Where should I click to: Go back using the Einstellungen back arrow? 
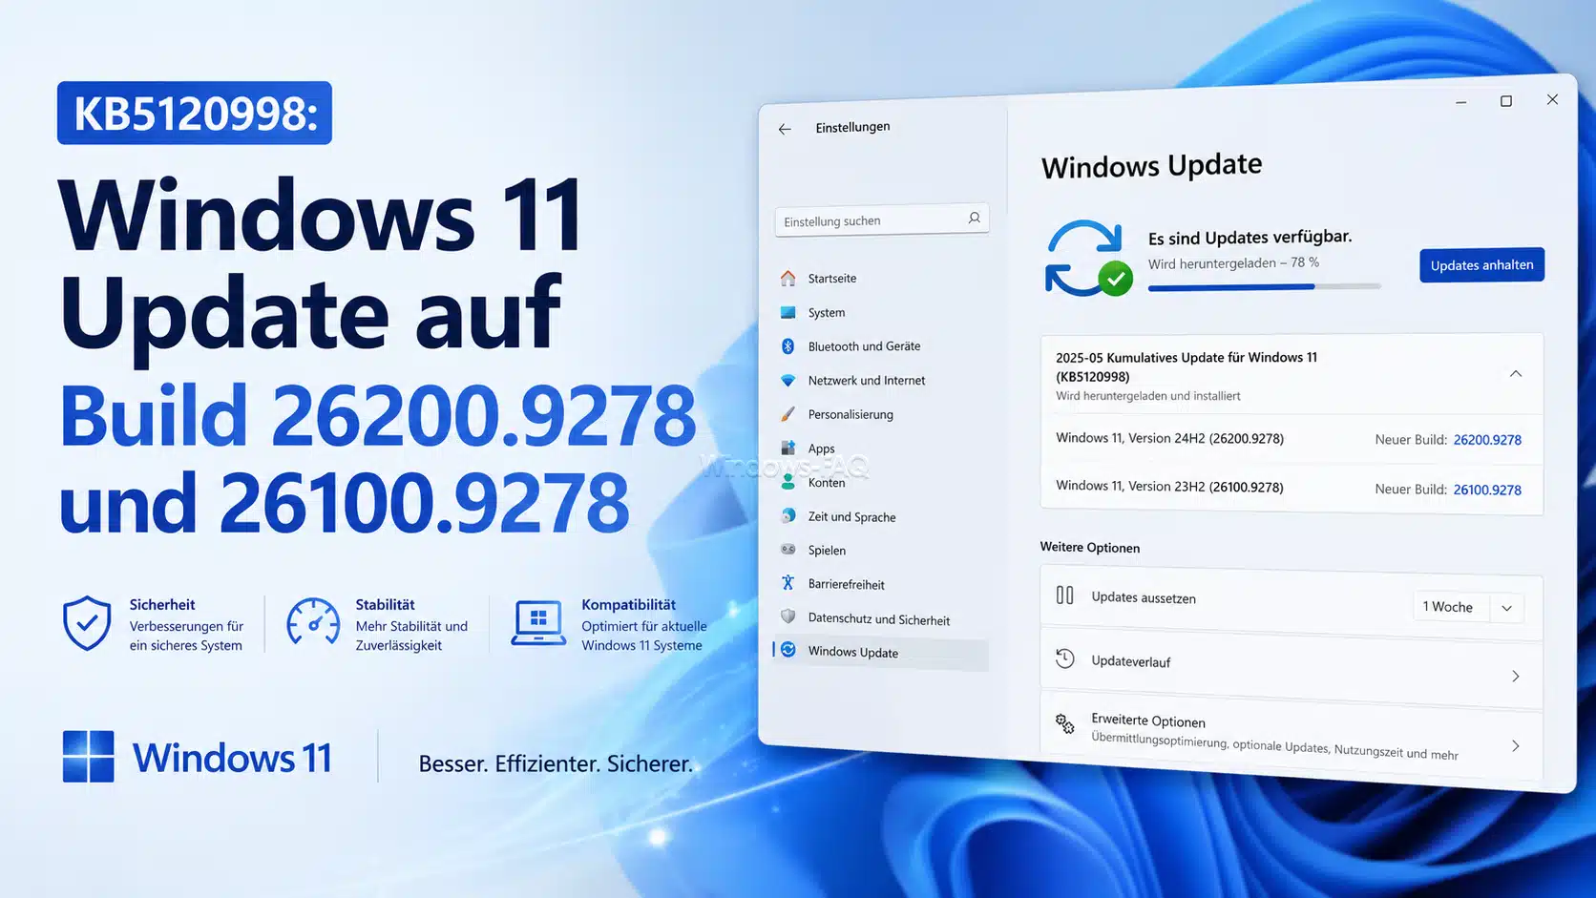(785, 129)
